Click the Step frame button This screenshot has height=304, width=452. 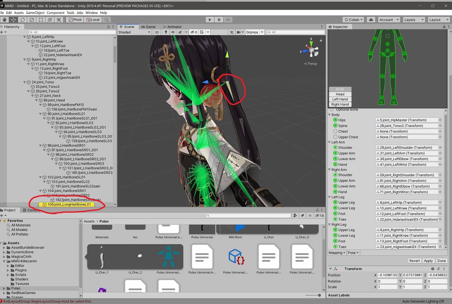click(x=228, y=20)
